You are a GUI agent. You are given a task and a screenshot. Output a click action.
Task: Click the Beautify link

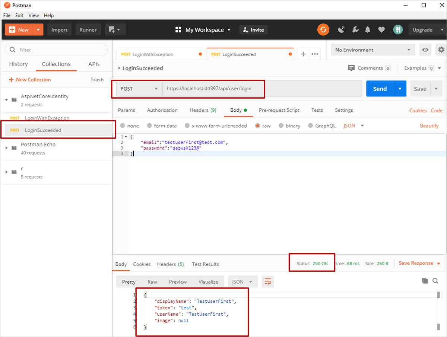[429, 126]
